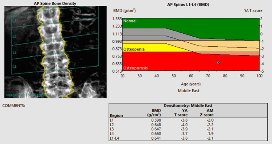Click the -5 T-score axis tick
272x144 pixels.
tap(261, 71)
